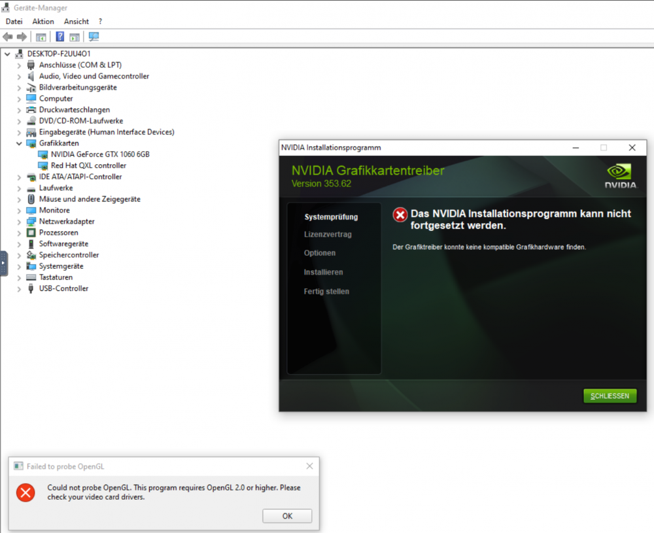This screenshot has height=533, width=654.
Task: Click the Anschlüsse (COM & LPT) device icon
Action: point(31,65)
